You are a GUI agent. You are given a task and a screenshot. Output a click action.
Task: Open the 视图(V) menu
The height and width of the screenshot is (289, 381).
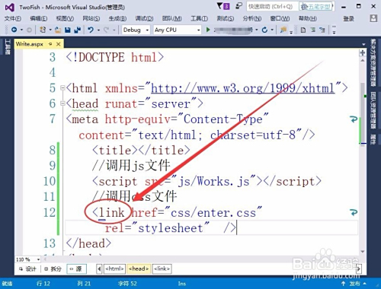[x=65, y=18]
